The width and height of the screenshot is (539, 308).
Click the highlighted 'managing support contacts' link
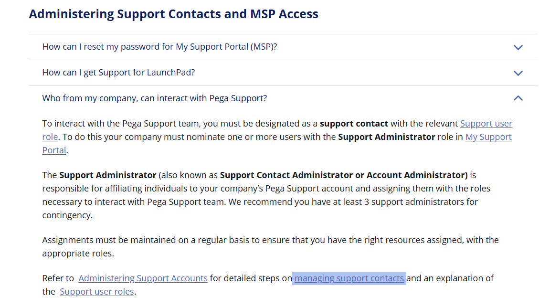(x=349, y=278)
